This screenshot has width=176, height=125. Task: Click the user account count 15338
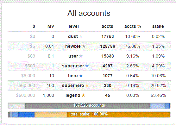(108, 56)
